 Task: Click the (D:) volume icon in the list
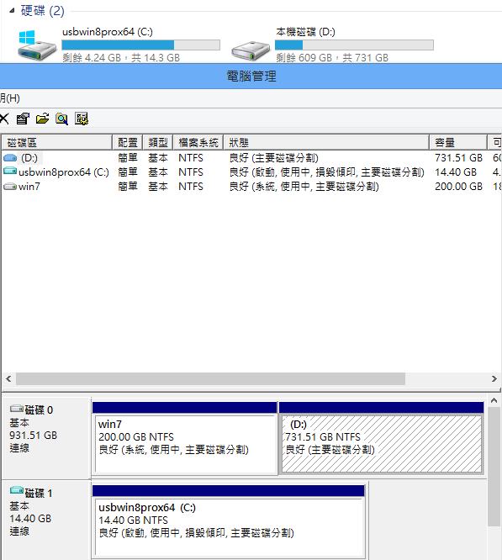coord(10,158)
